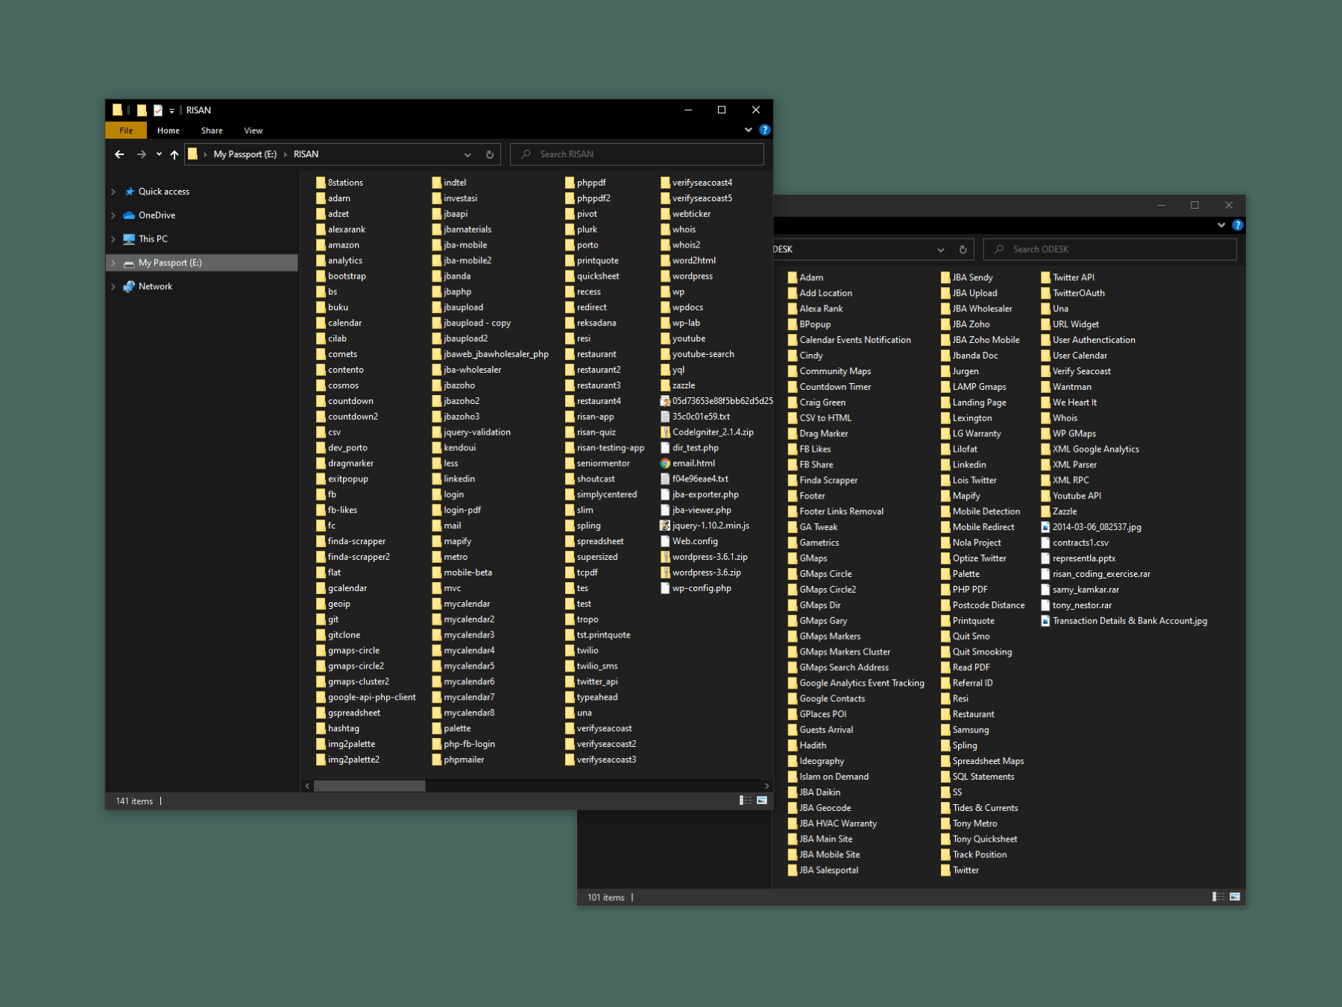The height and width of the screenshot is (1007, 1342).
Task: Switch to details view in ODESK window
Action: pyautogui.click(x=1218, y=897)
